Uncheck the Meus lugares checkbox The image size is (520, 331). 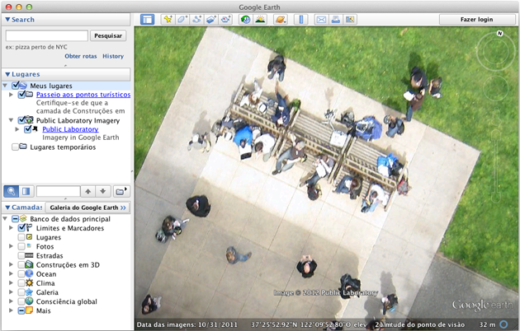point(15,86)
